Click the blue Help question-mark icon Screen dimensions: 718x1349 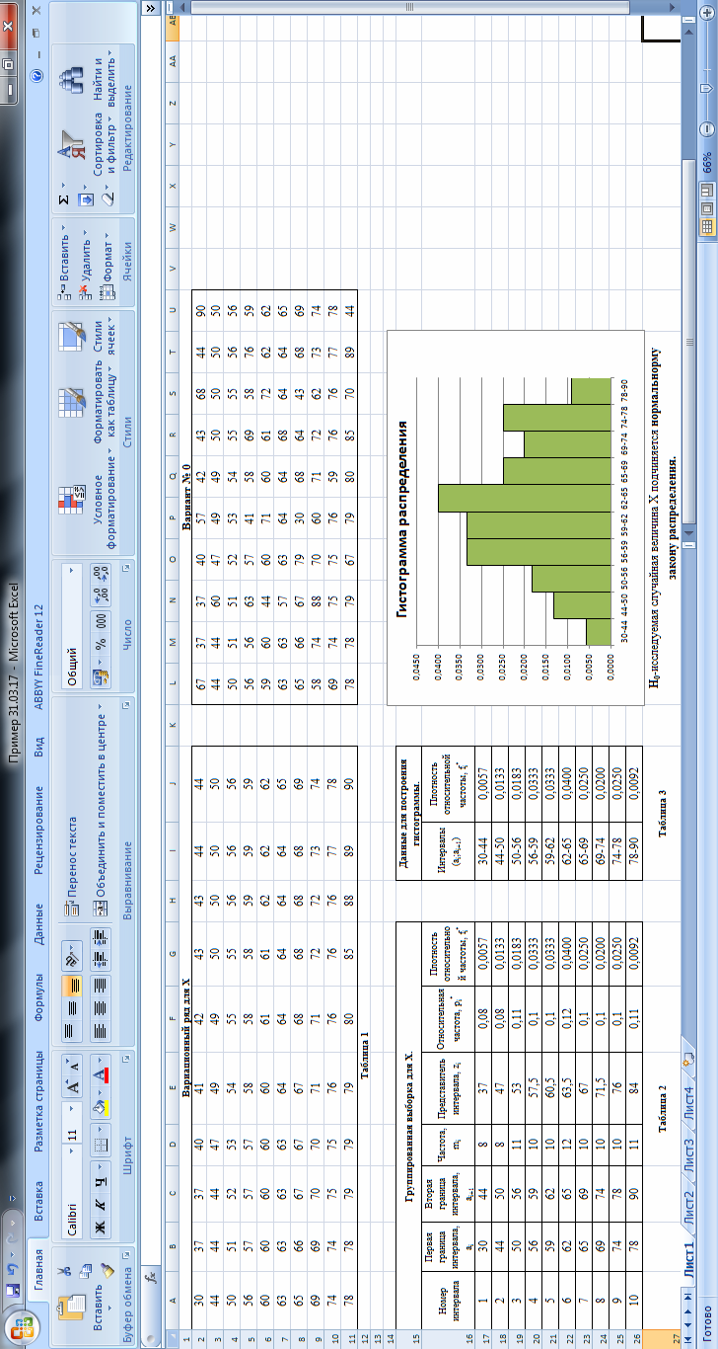pos(36,76)
